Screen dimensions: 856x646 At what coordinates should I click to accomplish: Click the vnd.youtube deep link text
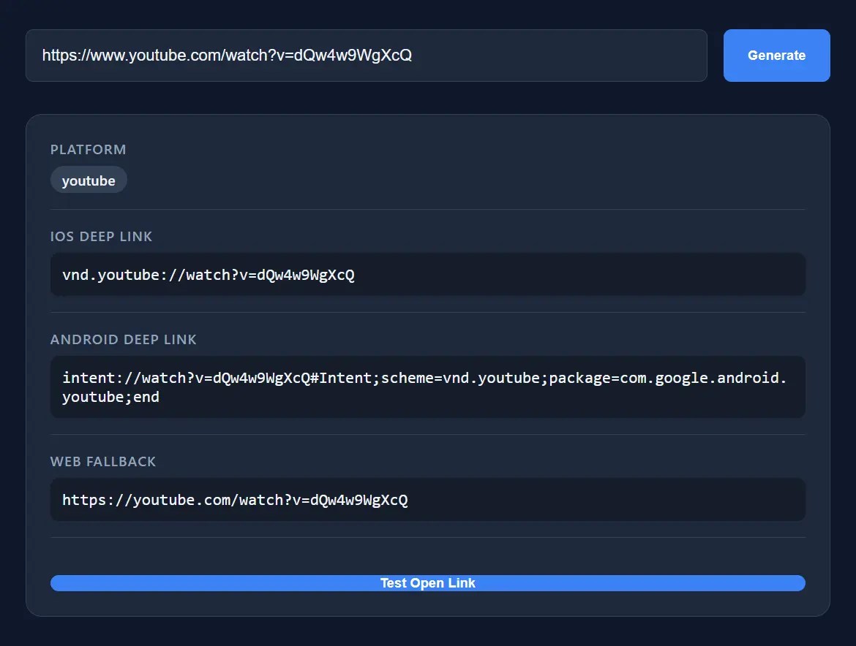207,275
